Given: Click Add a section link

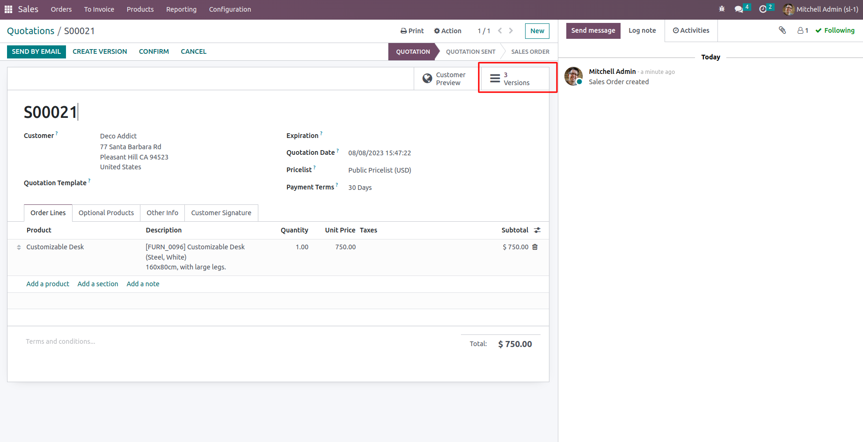Looking at the screenshot, I should coord(98,284).
